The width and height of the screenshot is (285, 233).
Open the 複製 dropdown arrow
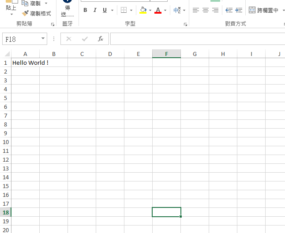46,3
